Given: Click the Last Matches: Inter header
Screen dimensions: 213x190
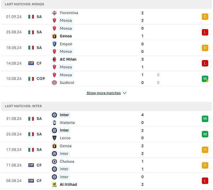Looking at the screenshot, I should 23,106.
